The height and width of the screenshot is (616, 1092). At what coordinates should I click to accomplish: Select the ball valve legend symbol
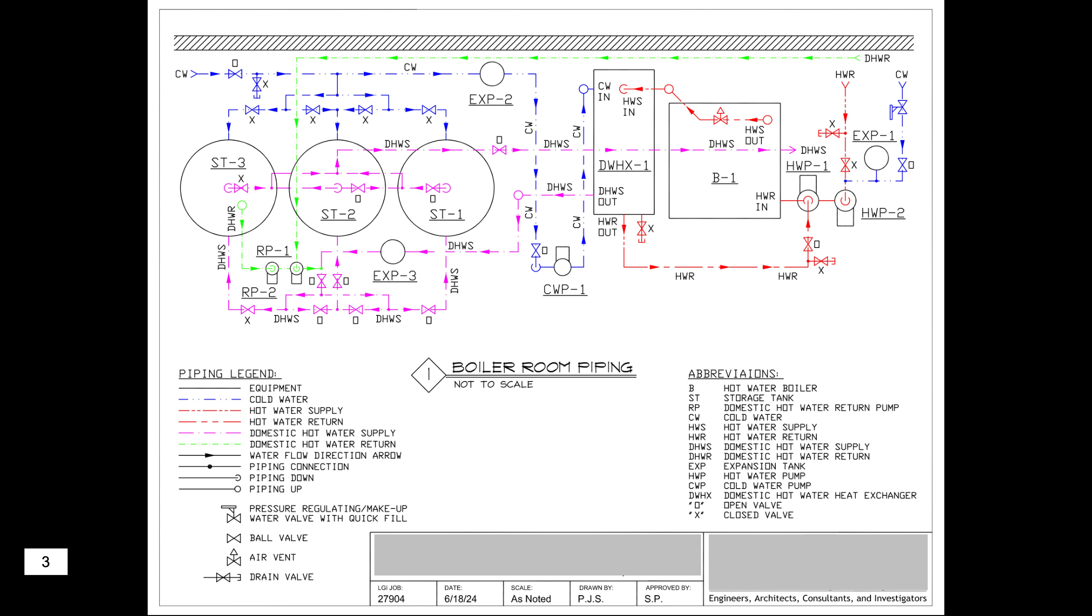(234, 538)
